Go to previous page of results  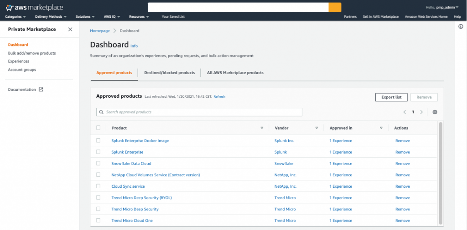pos(405,112)
